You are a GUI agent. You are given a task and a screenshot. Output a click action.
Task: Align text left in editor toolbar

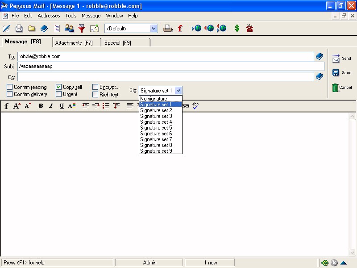pyautogui.click(x=130, y=106)
